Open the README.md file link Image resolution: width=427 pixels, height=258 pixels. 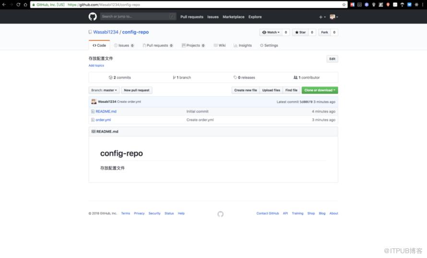(106, 111)
